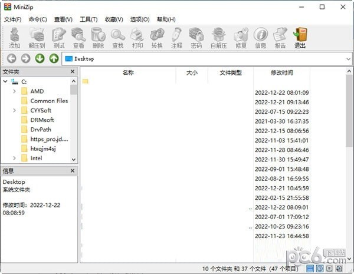This screenshot has height=274, width=354.
Task: Close the 信息 panel
Action: [x=73, y=171]
